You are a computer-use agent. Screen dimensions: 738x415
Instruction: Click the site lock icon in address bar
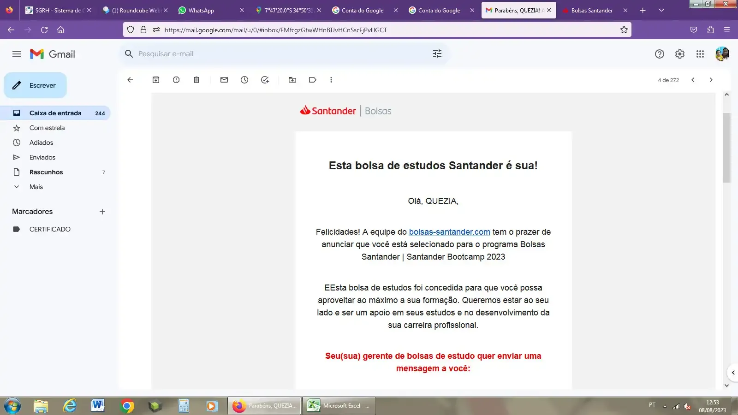(x=143, y=30)
